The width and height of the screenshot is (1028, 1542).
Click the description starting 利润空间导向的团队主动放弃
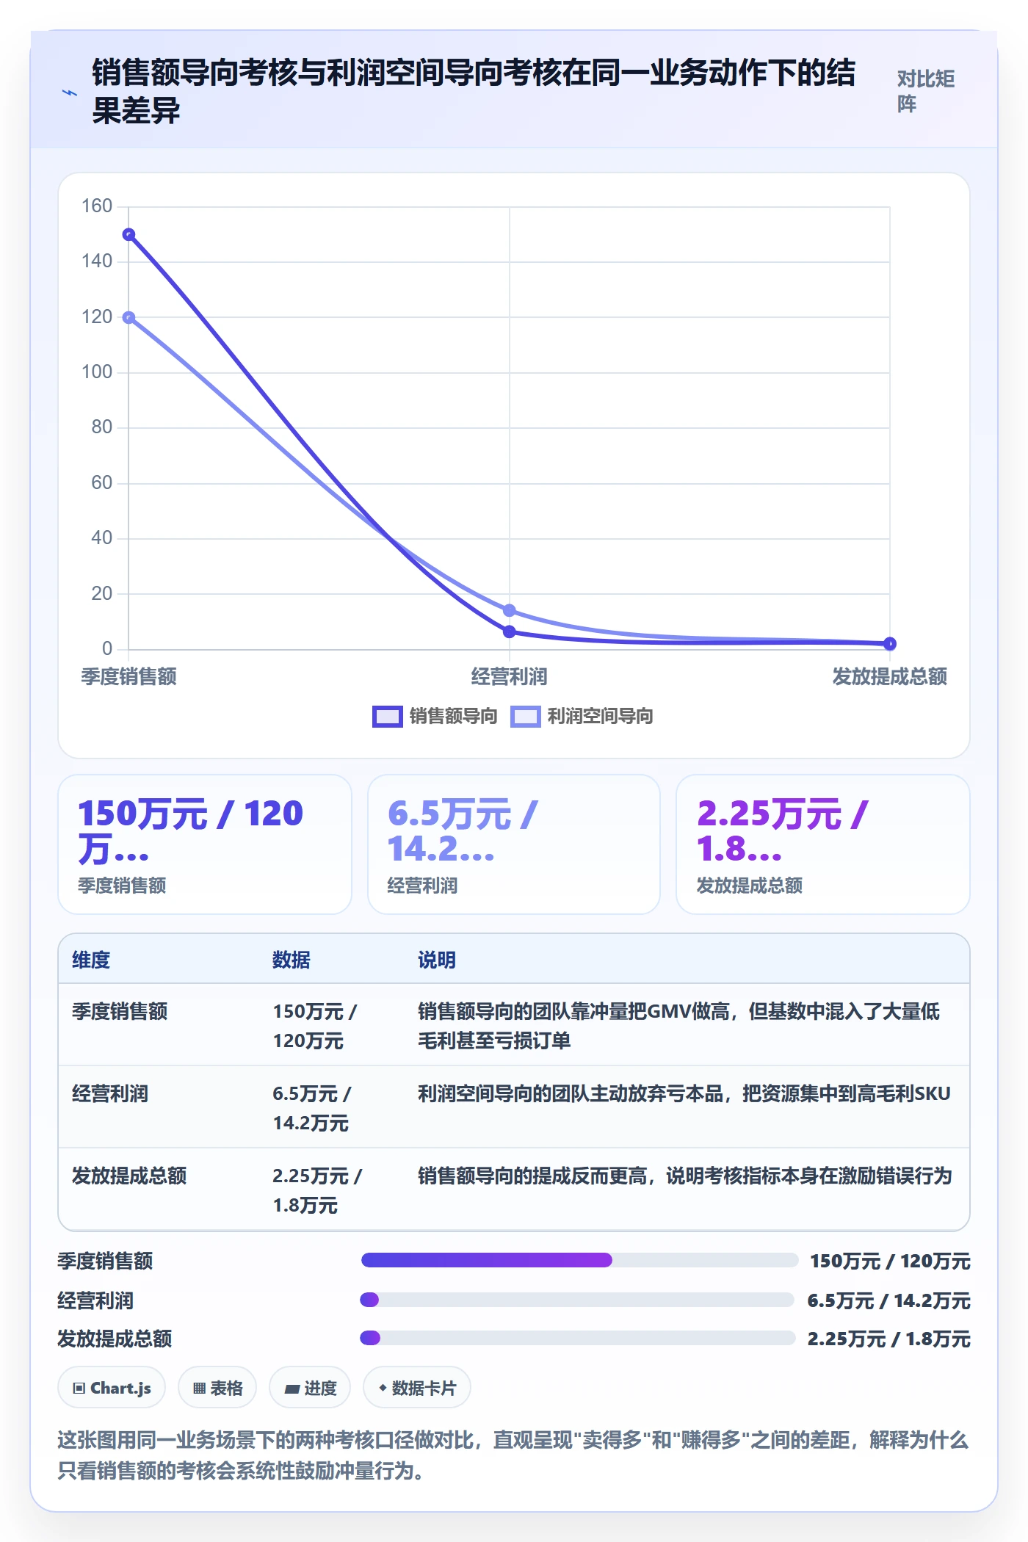684,1093
